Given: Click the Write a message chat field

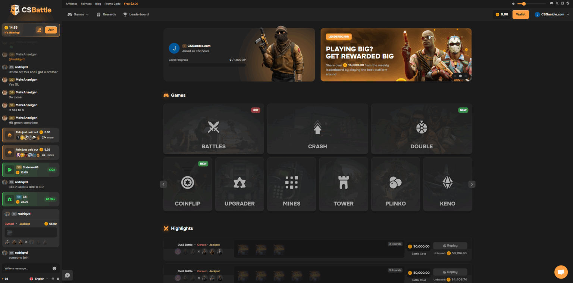Looking at the screenshot, I should click(28, 268).
